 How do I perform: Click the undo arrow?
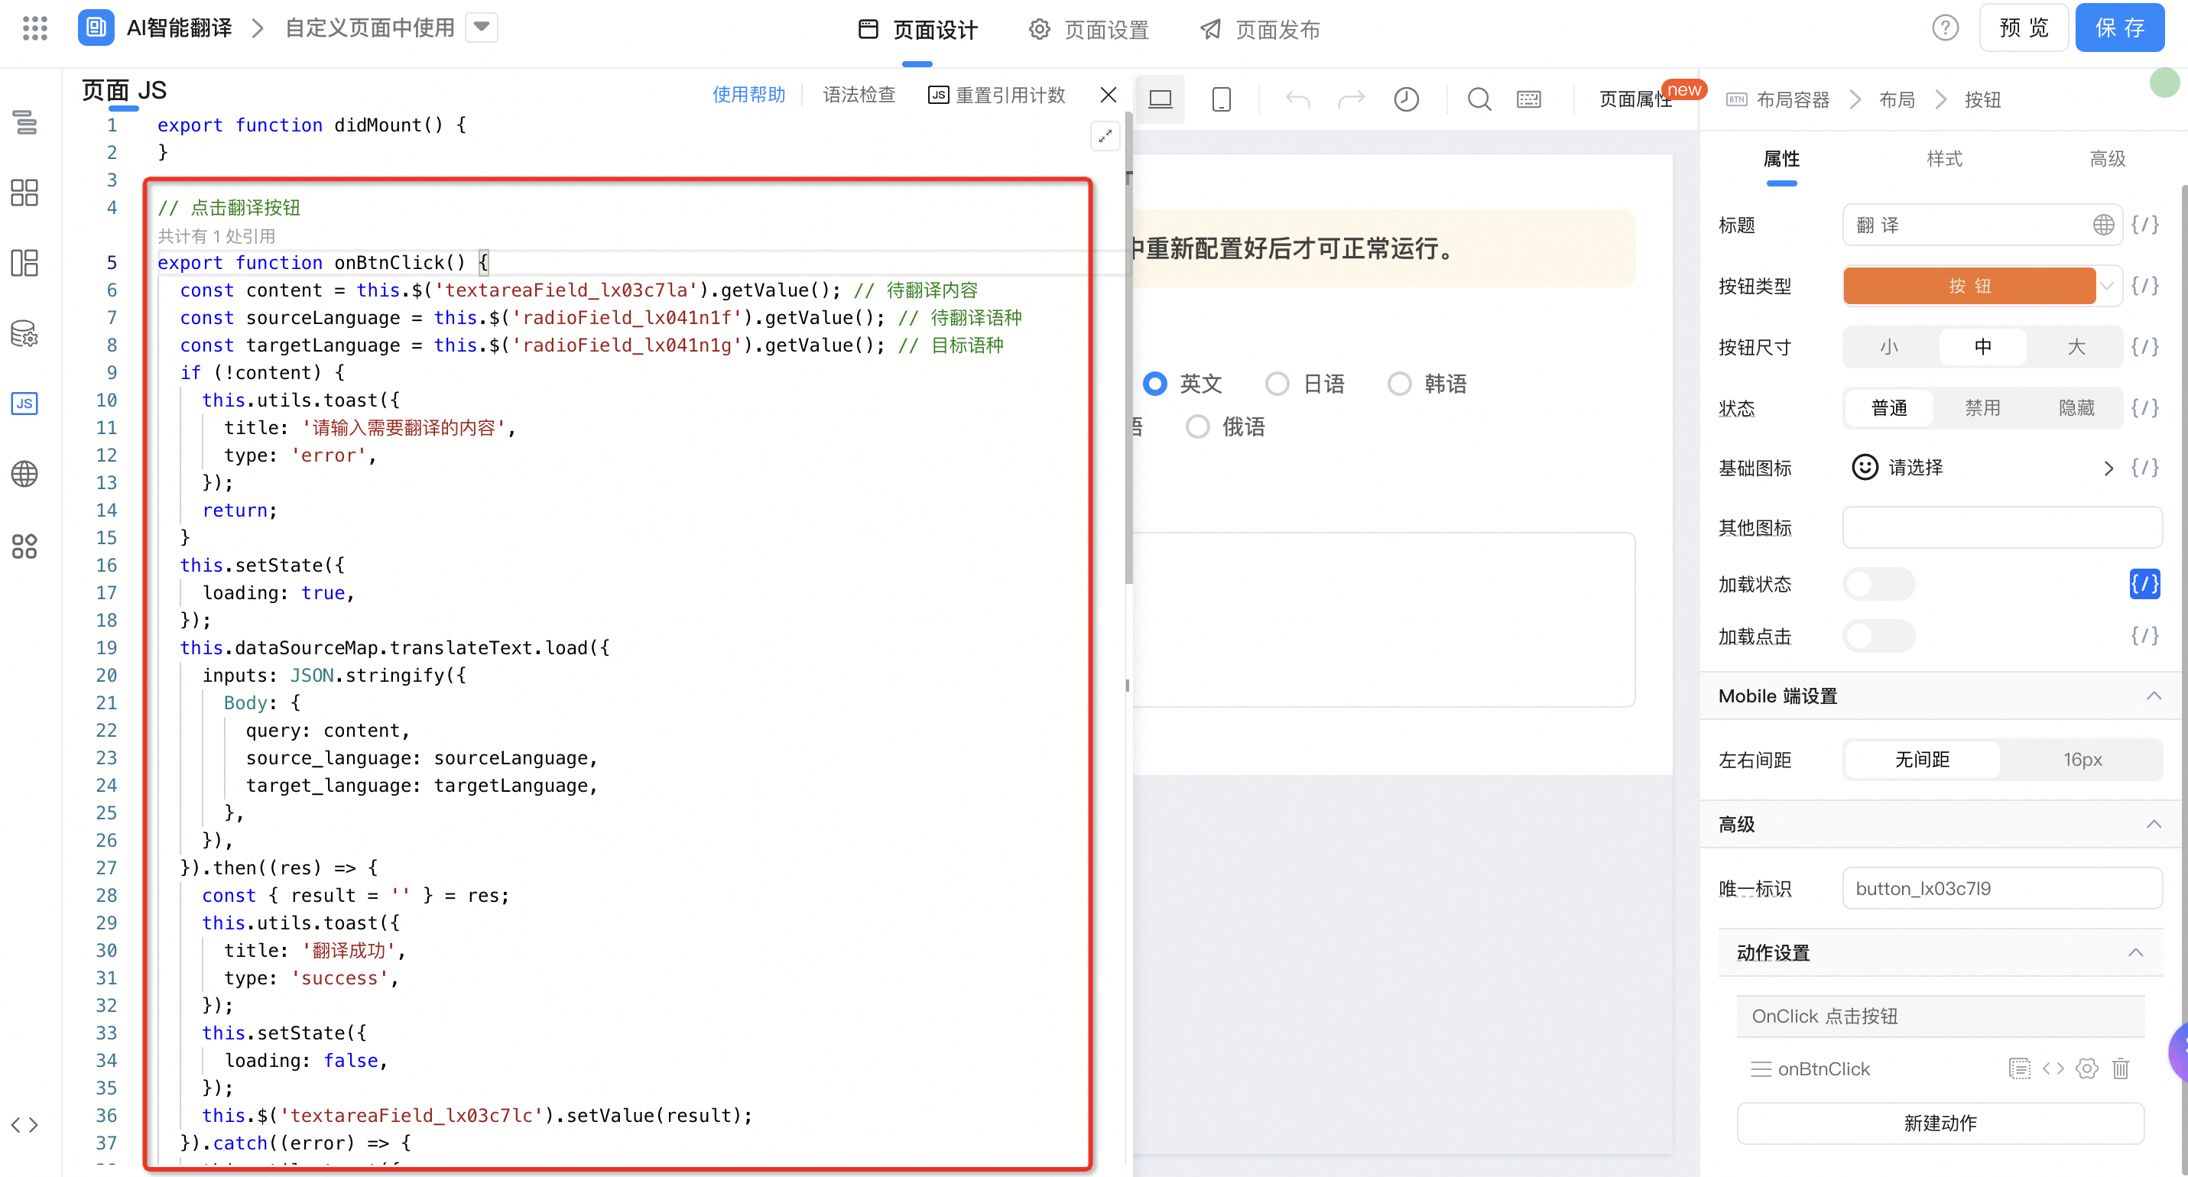tap(1298, 99)
